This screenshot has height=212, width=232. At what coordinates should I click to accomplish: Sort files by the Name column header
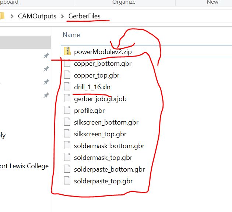pyautogui.click(x=71, y=35)
